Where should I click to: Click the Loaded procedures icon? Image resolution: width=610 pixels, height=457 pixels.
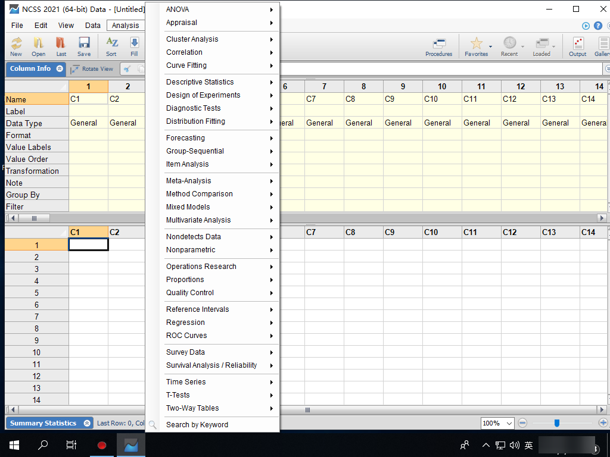541,43
